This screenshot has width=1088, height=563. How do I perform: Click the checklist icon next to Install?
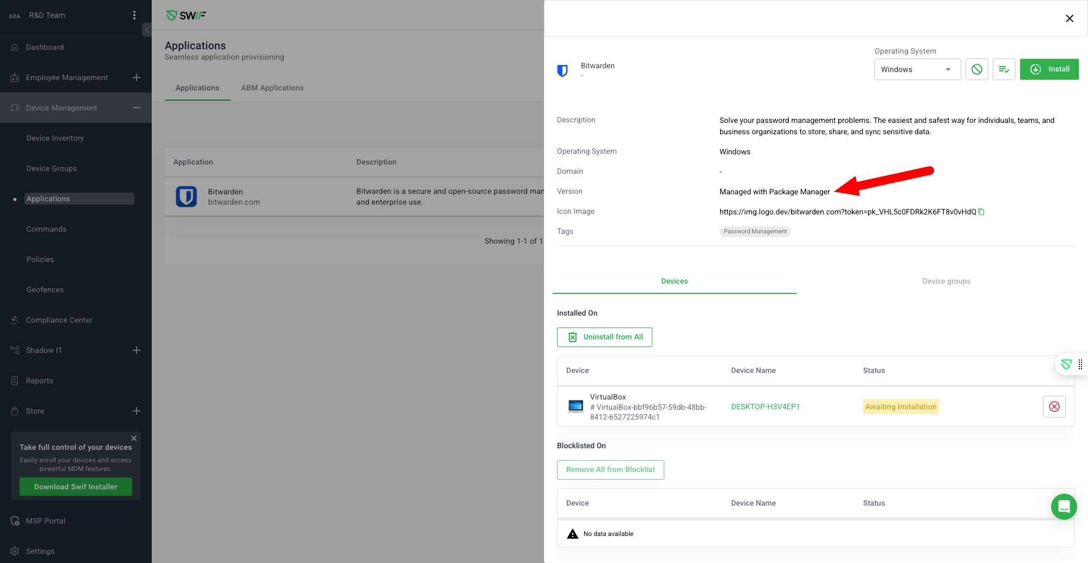tap(1003, 69)
